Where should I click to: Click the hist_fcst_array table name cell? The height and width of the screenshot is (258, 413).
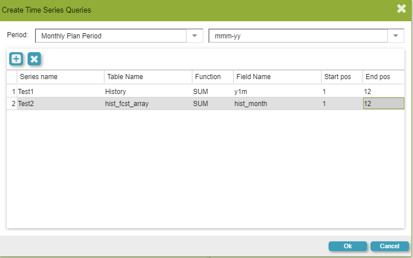click(x=148, y=103)
